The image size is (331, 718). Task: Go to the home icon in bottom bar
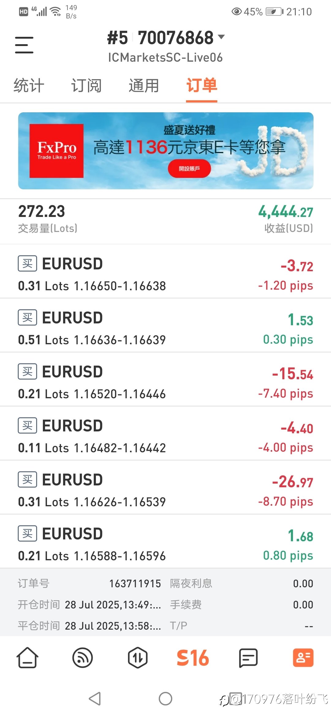click(x=27, y=658)
